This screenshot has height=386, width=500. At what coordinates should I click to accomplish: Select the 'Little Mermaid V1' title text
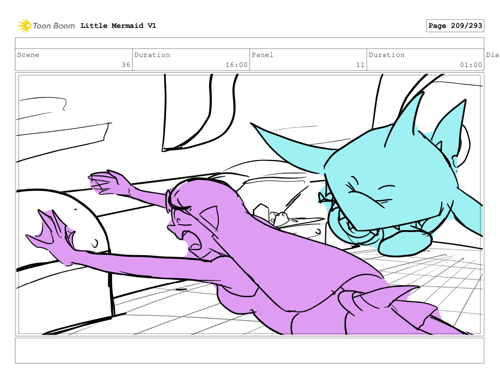pyautogui.click(x=118, y=26)
